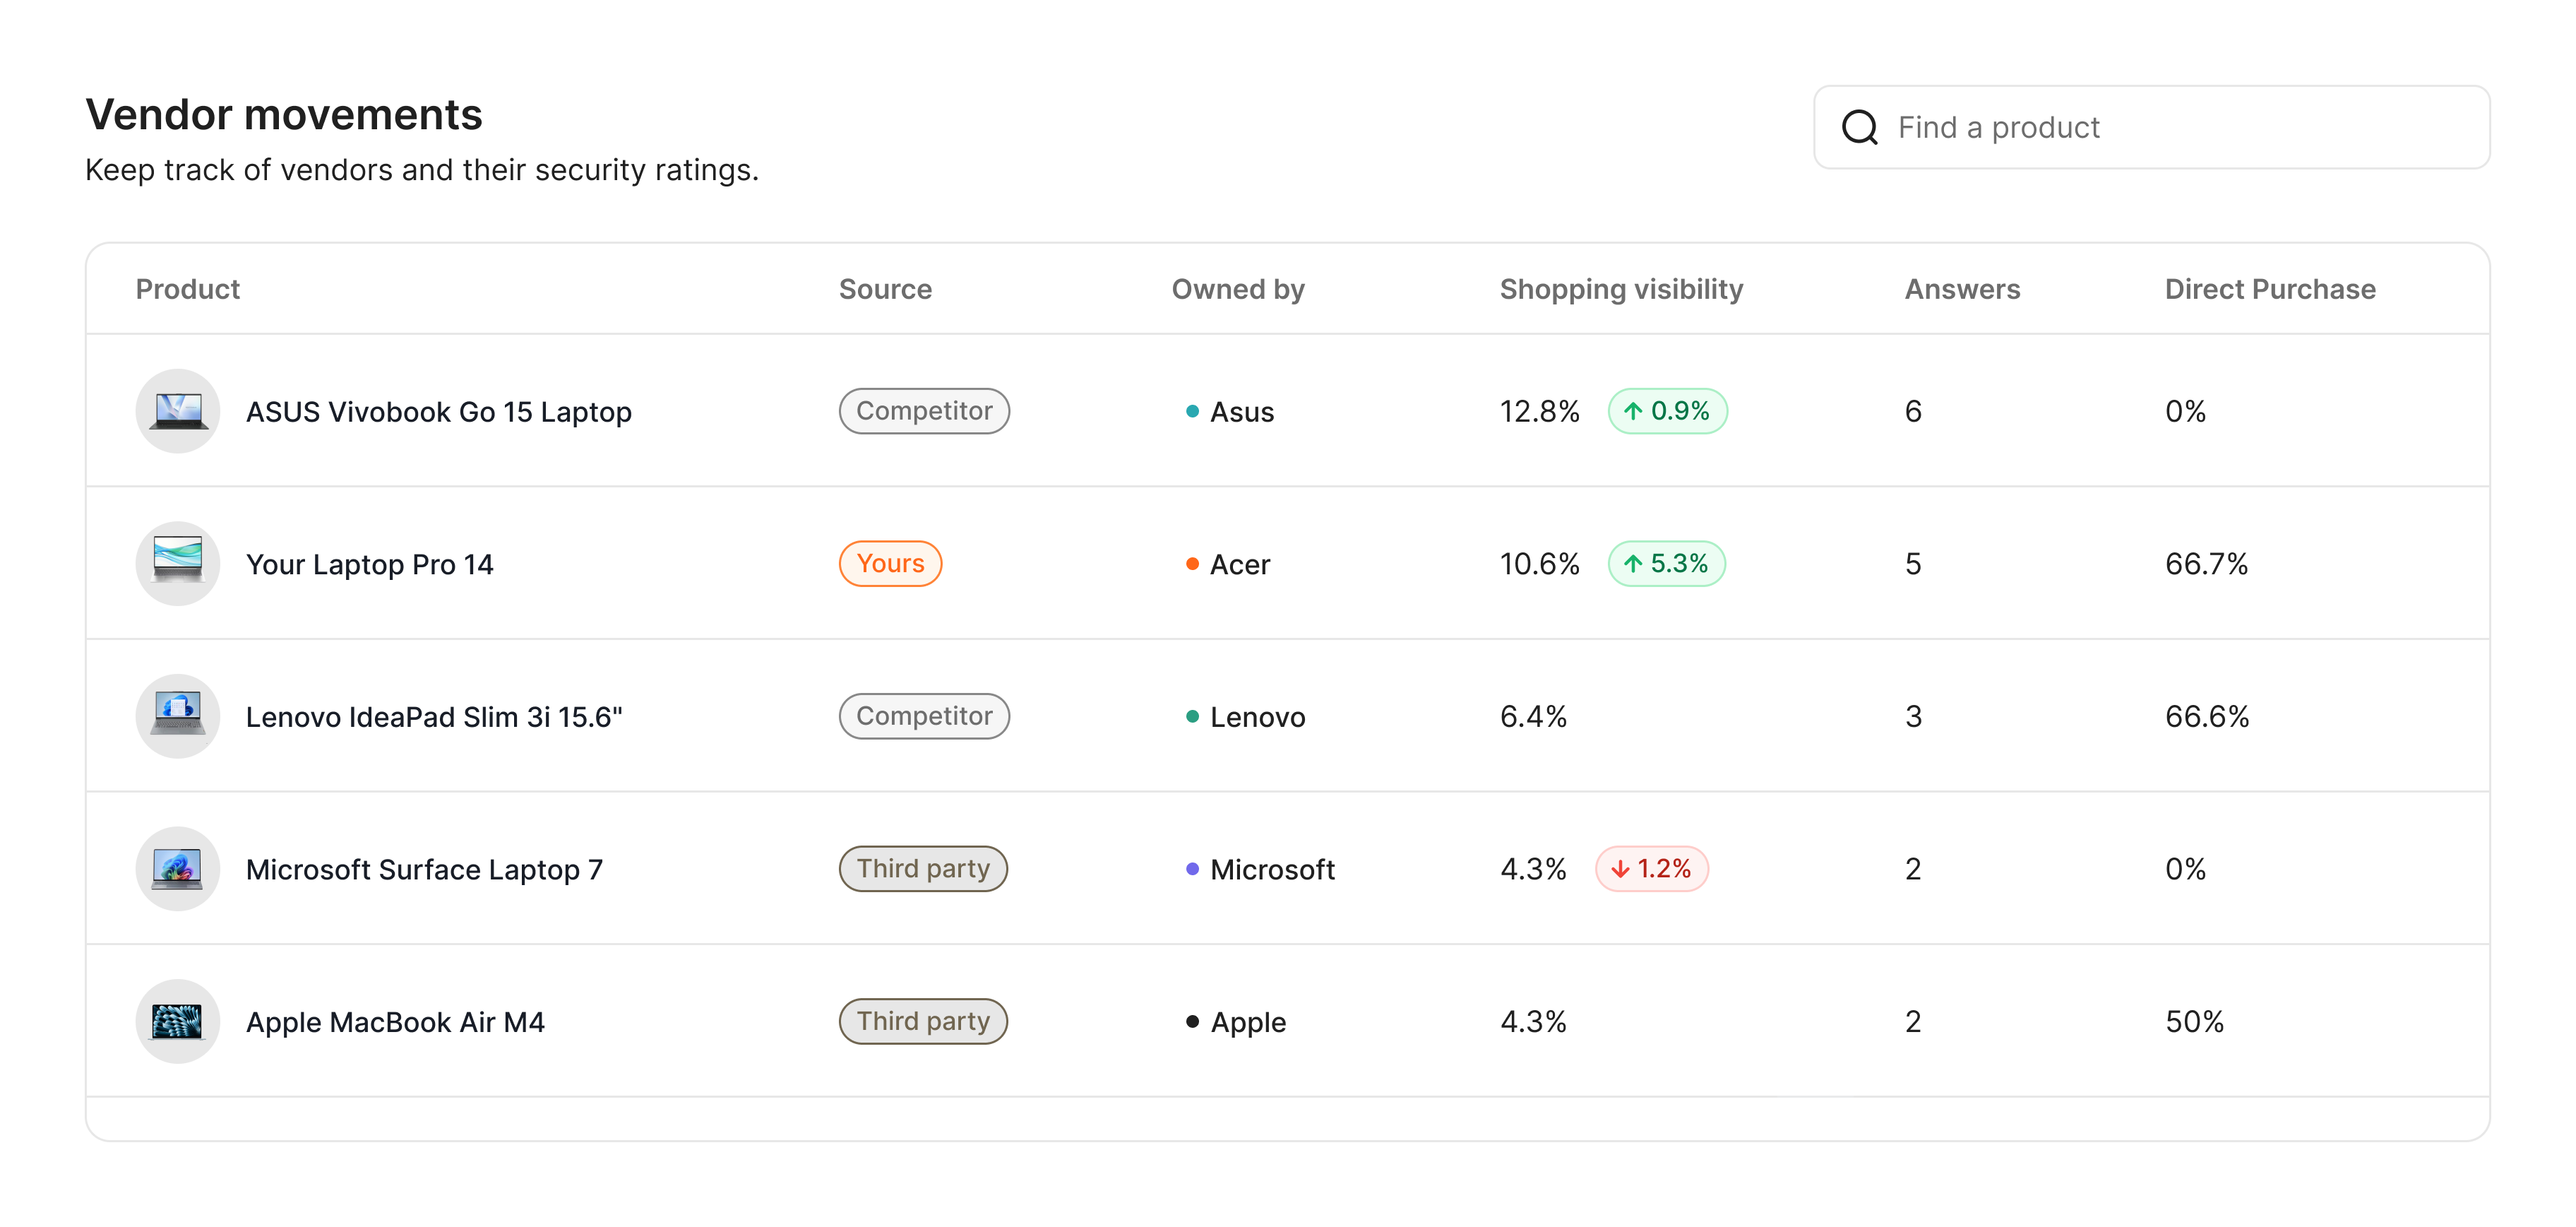Open ASUS Vivobook Go 15 laptop thumbnail
The image size is (2576, 1227).
[178, 411]
